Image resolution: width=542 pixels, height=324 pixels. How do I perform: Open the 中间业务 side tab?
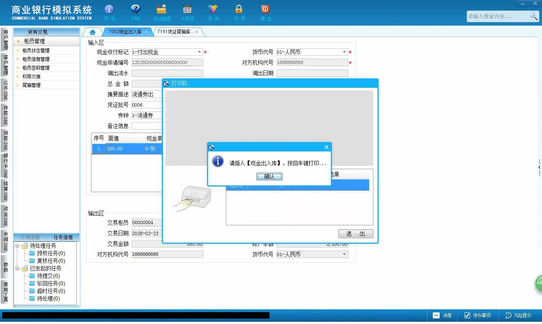[5, 241]
